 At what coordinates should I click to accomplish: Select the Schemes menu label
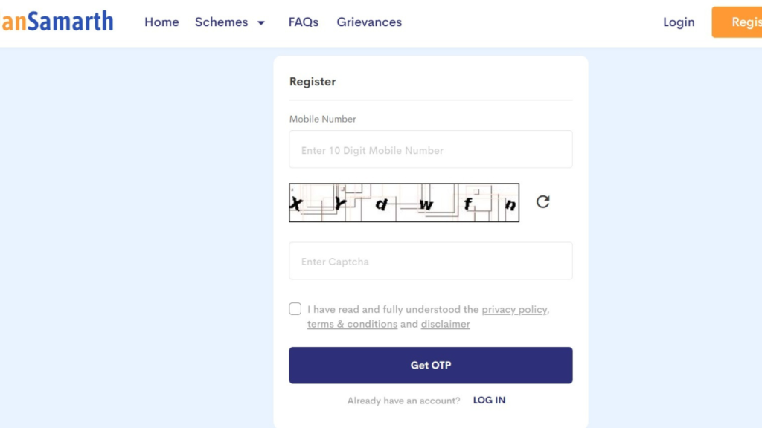pos(221,22)
